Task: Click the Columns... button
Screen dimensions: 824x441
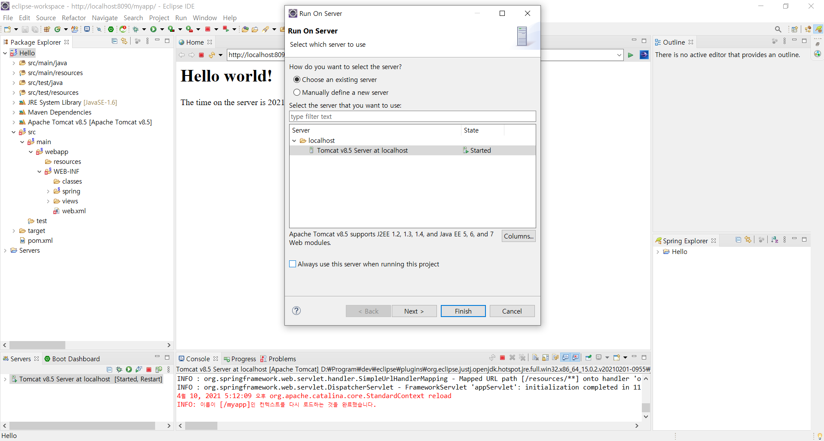Action: (519, 236)
